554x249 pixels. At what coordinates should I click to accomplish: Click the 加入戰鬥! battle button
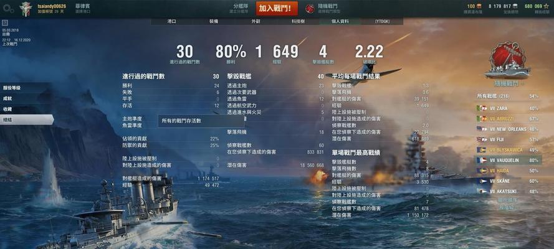(277, 9)
